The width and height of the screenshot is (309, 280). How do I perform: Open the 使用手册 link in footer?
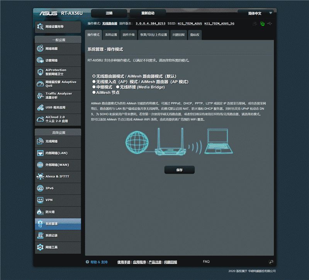tap(124, 262)
